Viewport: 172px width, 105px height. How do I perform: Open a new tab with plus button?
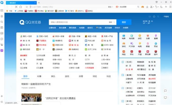(x=39, y=3)
